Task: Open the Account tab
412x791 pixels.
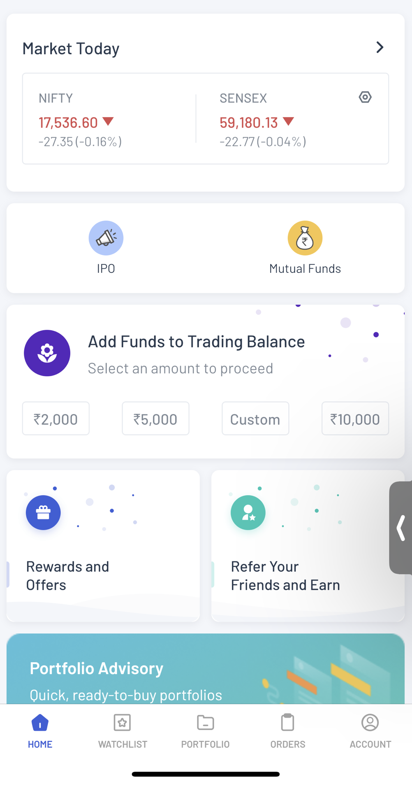Action: point(370,731)
